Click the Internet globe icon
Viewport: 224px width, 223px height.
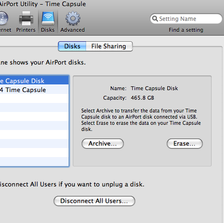point(3,18)
